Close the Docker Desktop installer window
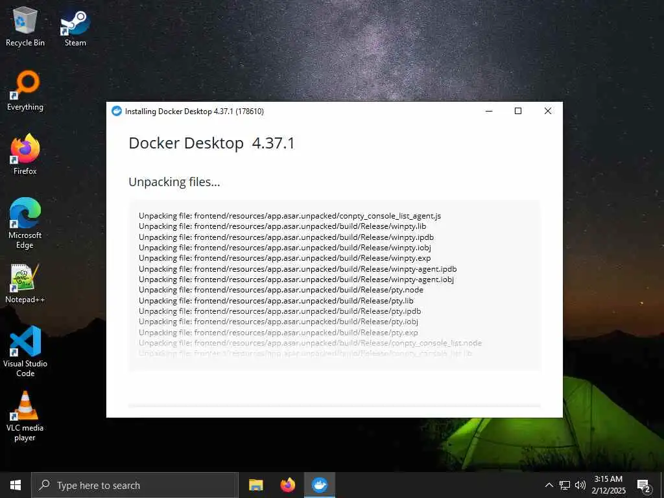664x498 pixels. point(547,111)
